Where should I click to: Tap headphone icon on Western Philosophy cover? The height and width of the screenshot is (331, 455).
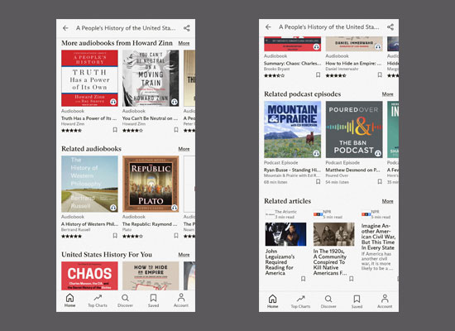pyautogui.click(x=113, y=208)
